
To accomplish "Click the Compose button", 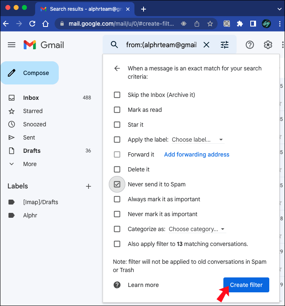I will coord(30,73).
